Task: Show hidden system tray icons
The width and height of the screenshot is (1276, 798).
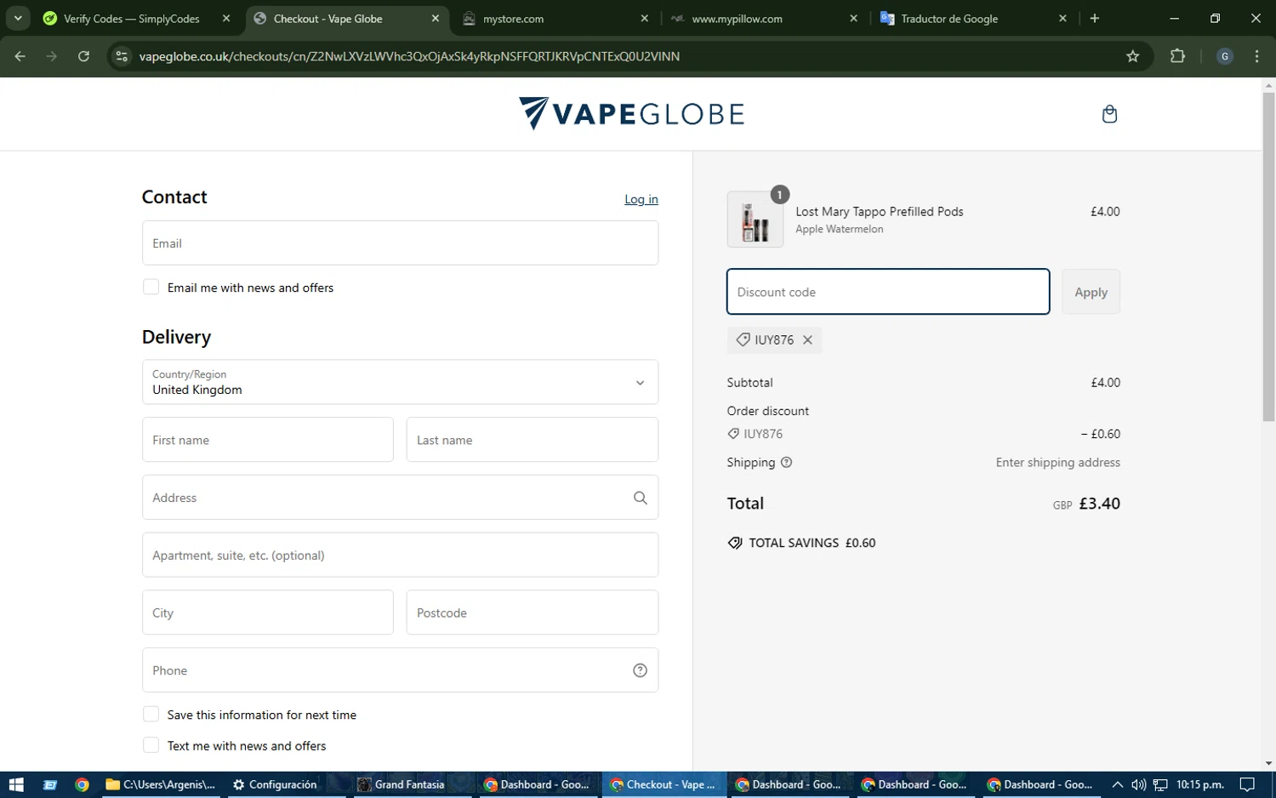Action: [1117, 784]
